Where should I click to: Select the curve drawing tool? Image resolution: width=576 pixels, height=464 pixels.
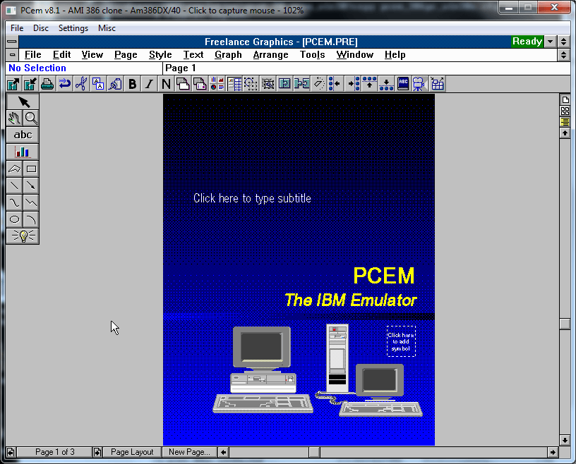point(14,202)
